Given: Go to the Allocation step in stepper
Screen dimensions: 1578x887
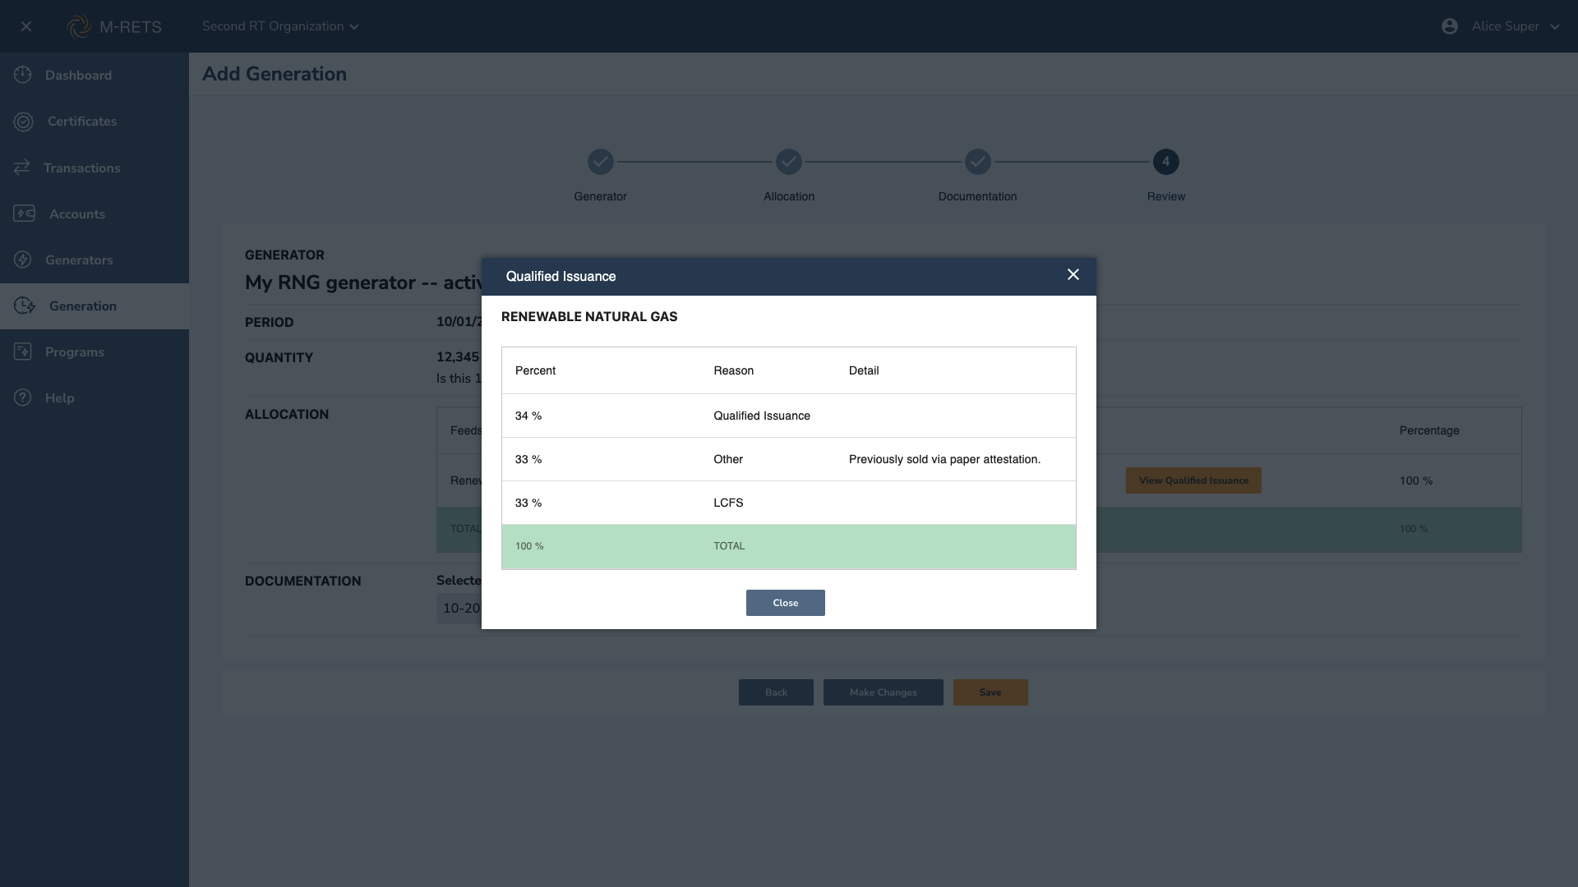Looking at the screenshot, I should click(x=789, y=162).
